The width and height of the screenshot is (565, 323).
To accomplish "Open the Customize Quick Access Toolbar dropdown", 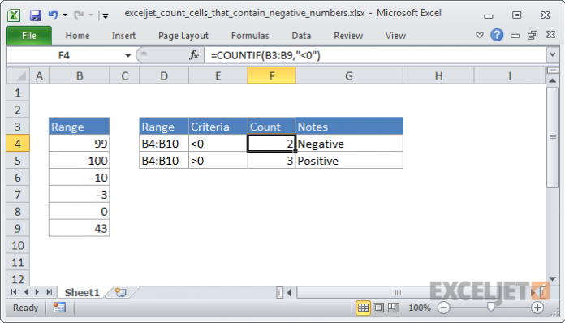I will point(106,15).
